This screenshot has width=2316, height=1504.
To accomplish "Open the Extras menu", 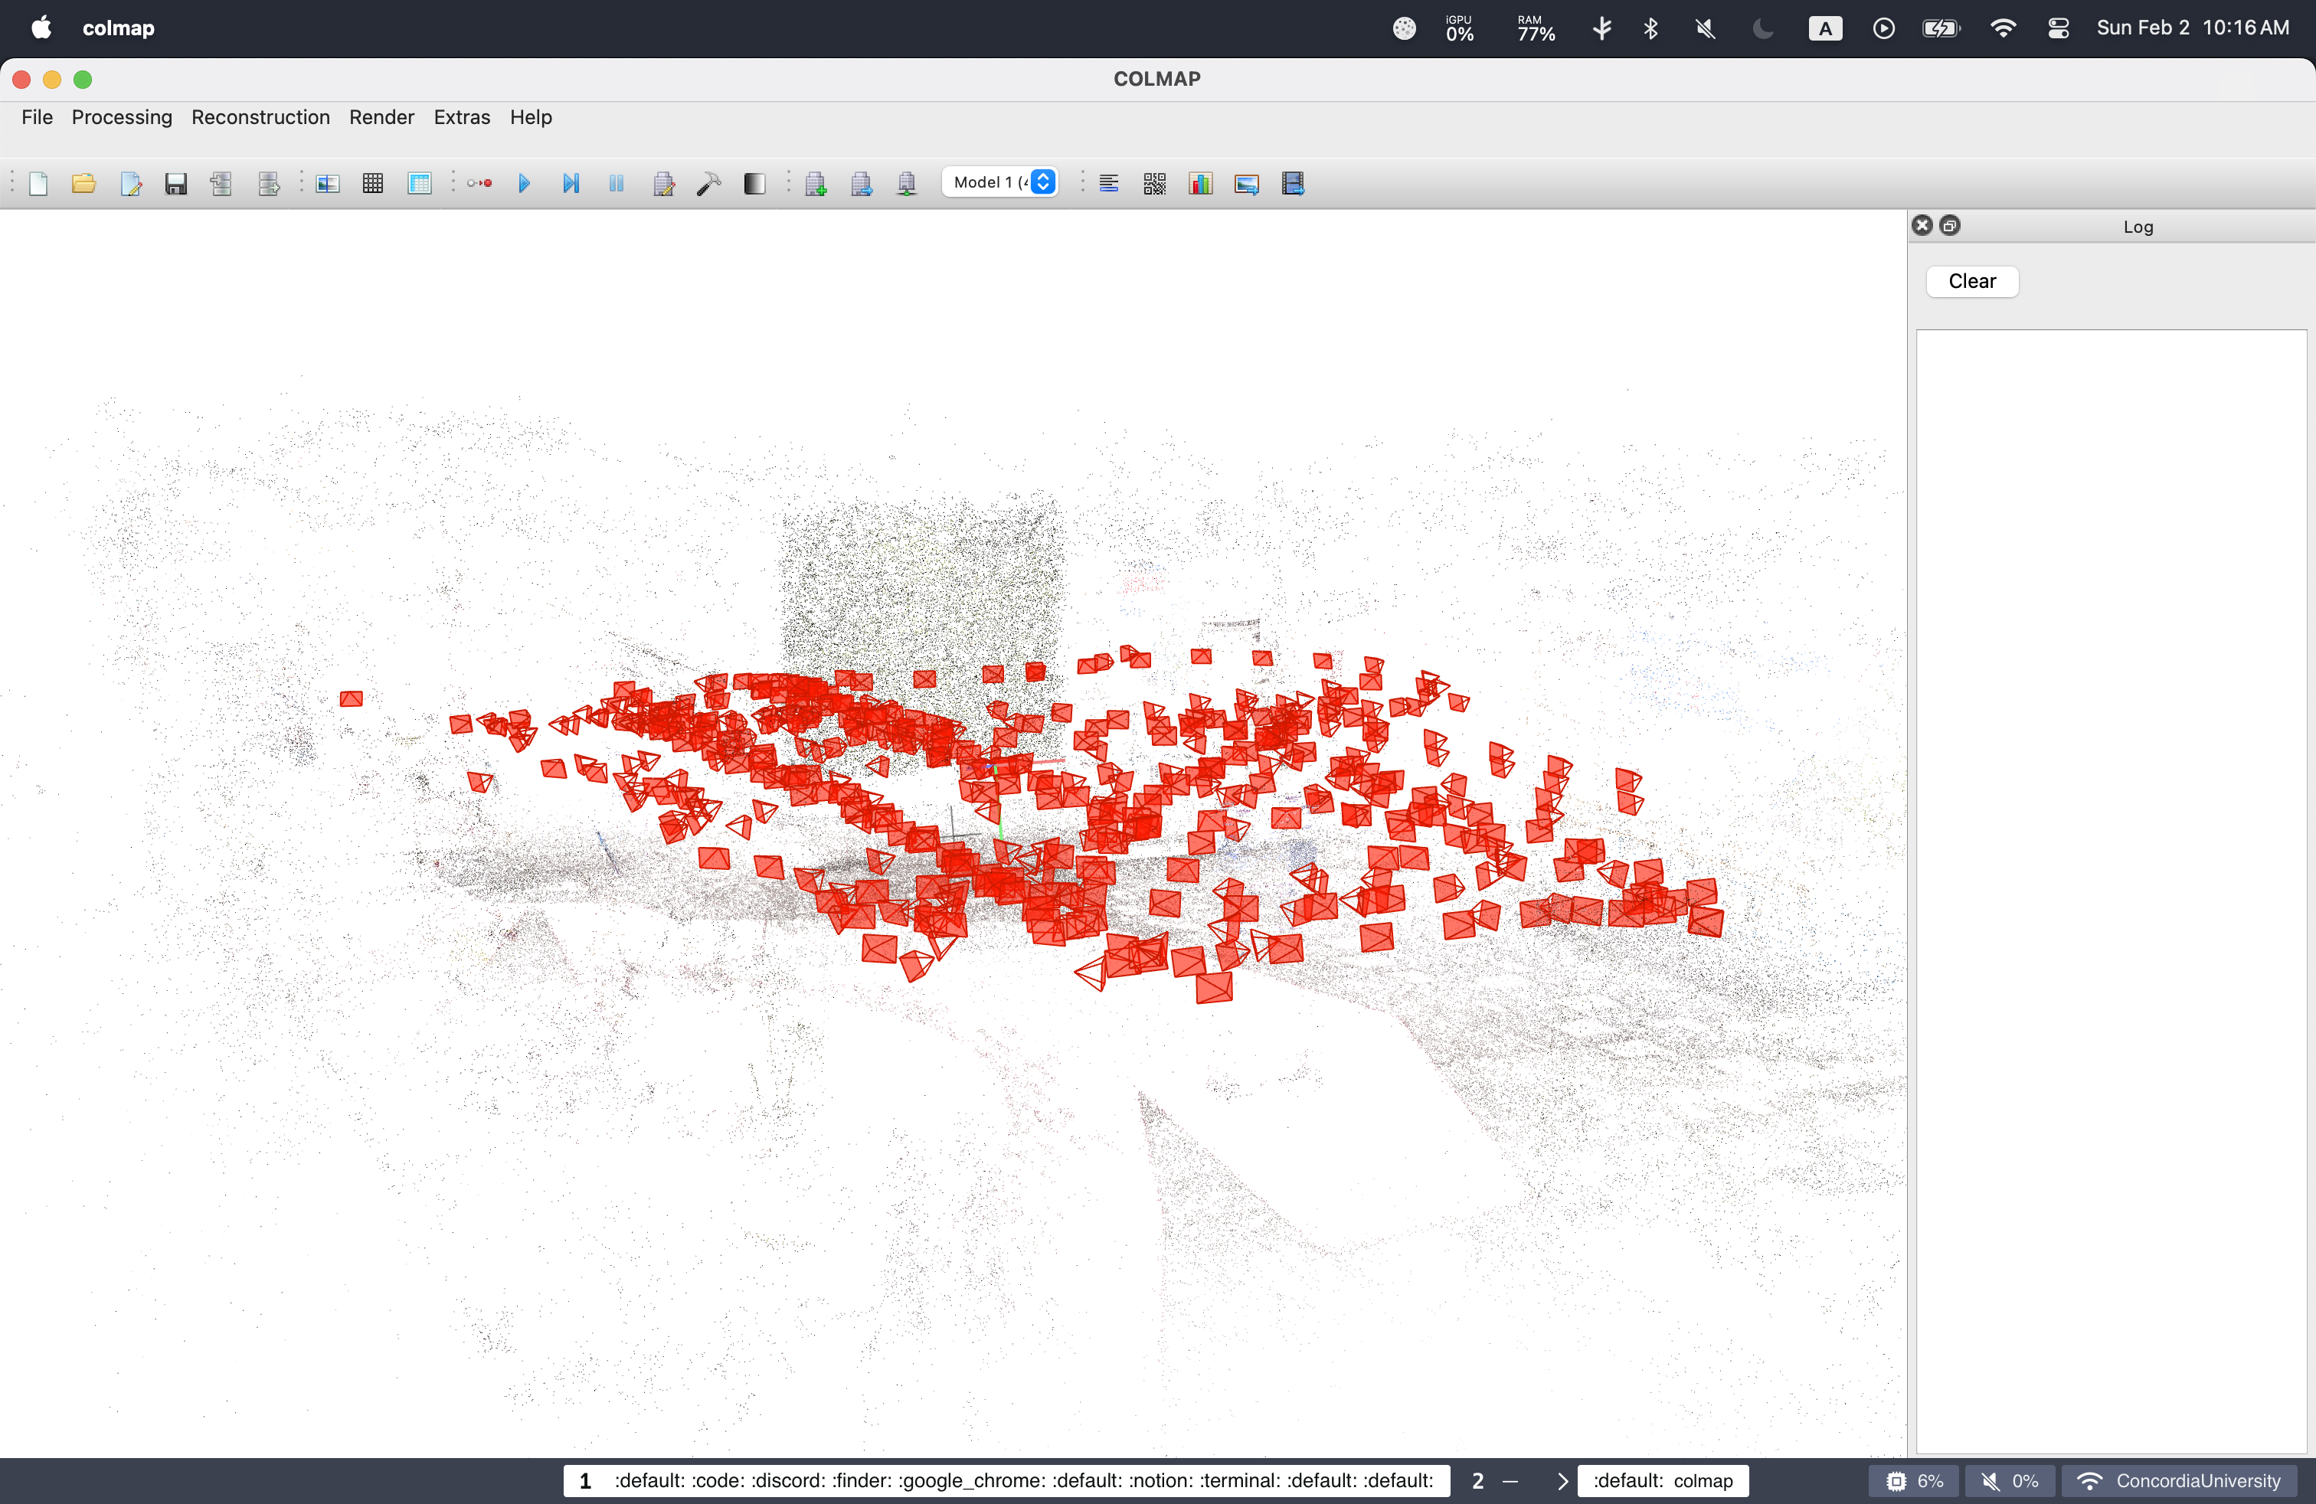I will [x=461, y=116].
